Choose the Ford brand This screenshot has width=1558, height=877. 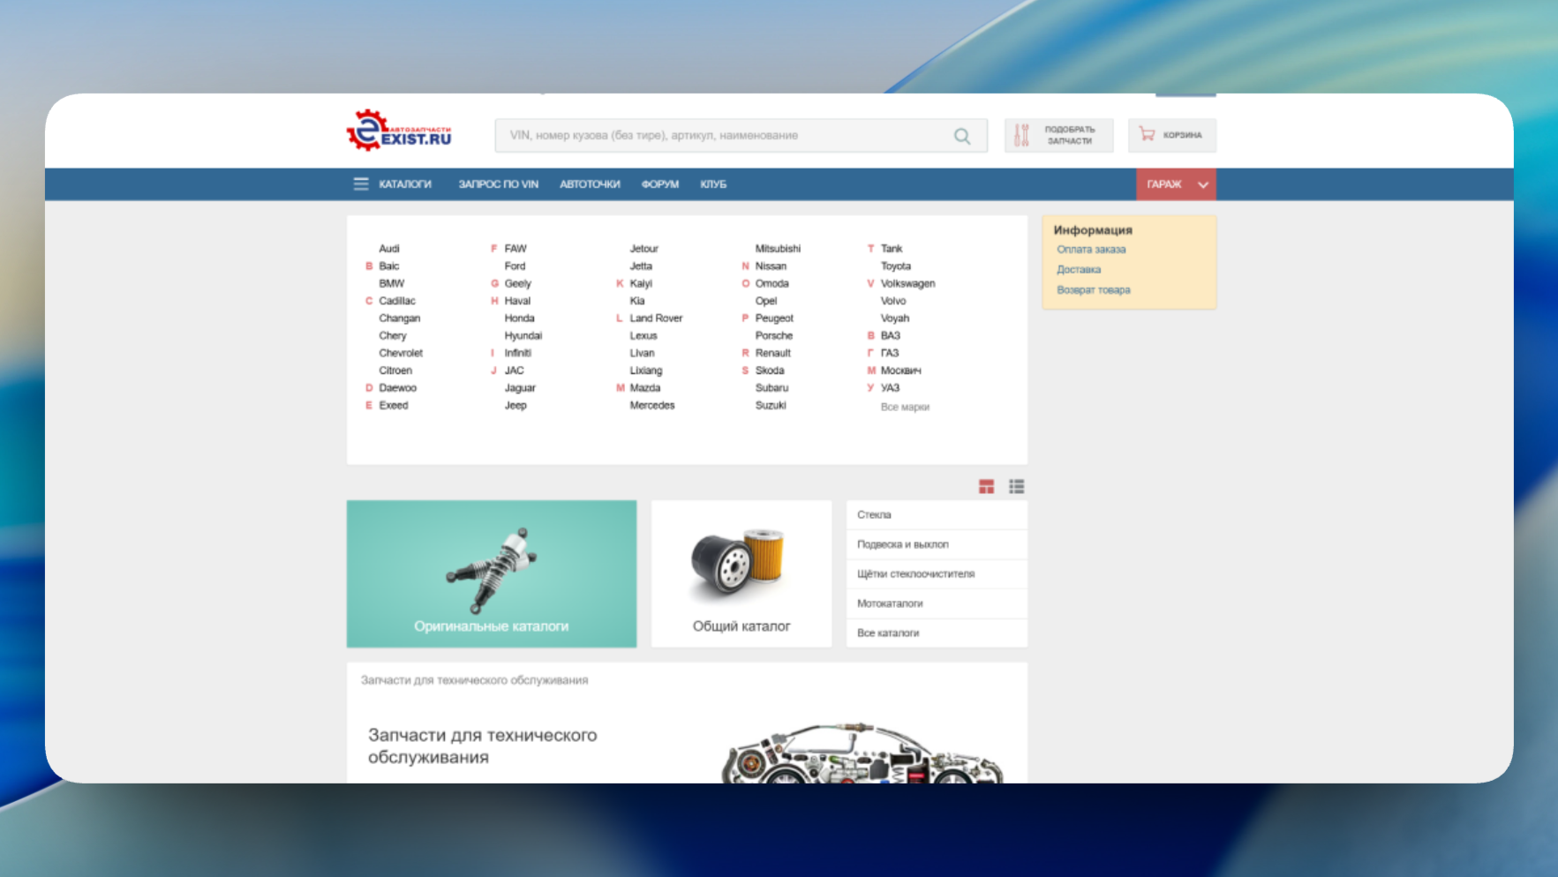[x=515, y=266]
